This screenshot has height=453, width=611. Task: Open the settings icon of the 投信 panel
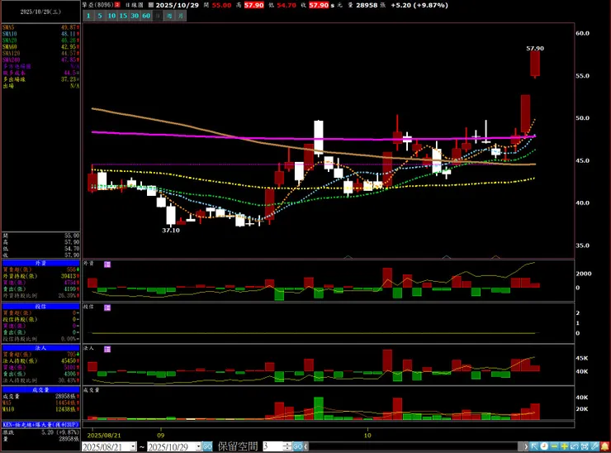(x=107, y=308)
